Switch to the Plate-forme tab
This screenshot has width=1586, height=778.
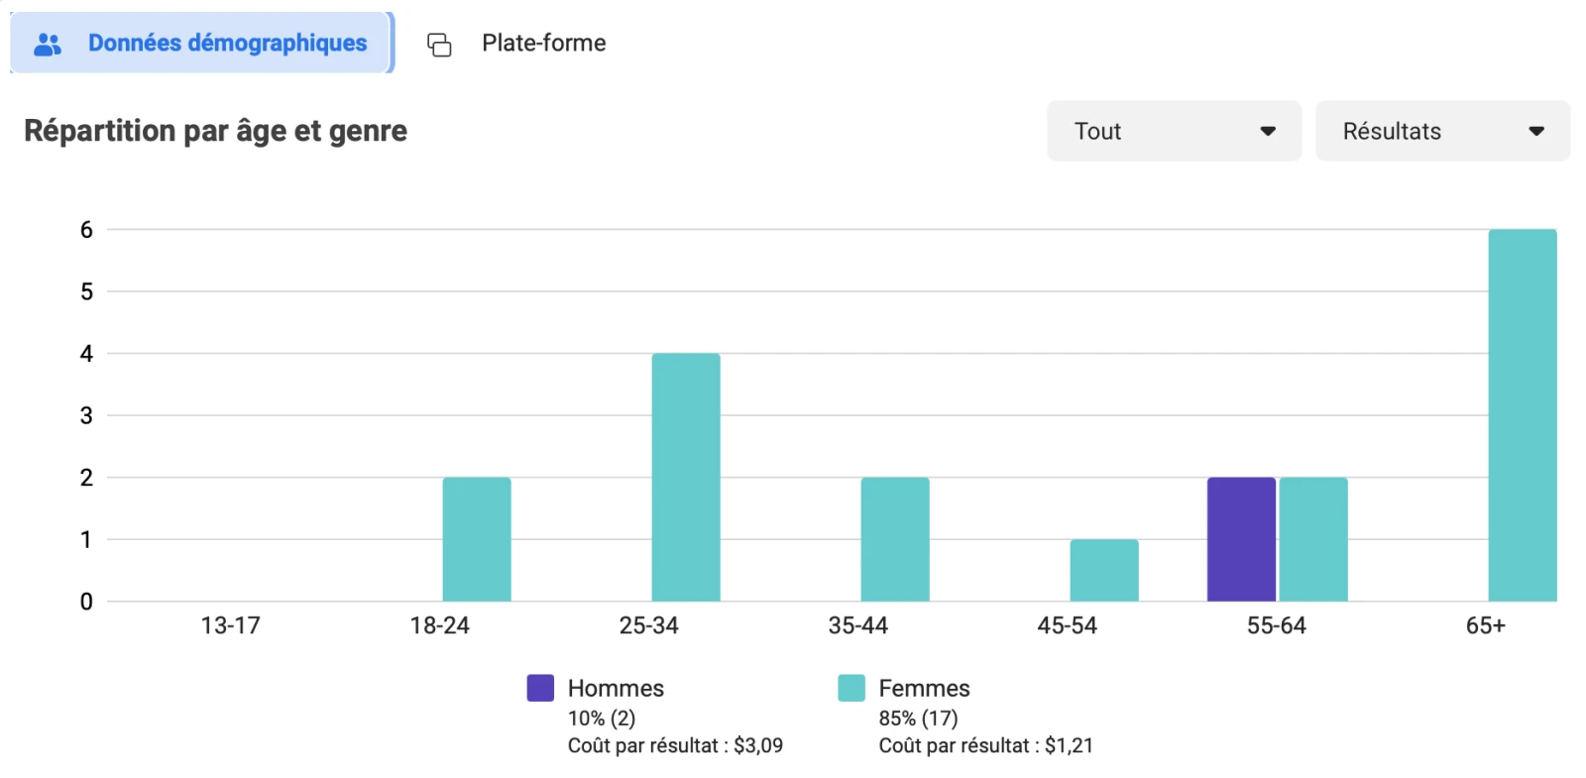pos(543,44)
